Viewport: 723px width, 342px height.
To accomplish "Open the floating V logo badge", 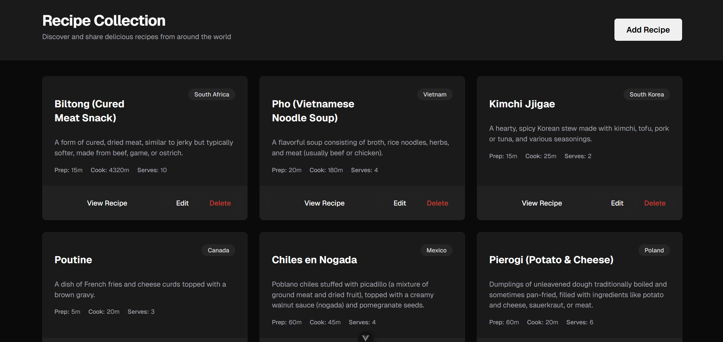I will [366, 337].
